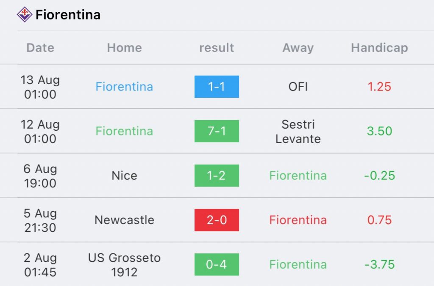Click the 13 Aug 01:00 date cell
Viewport: 434px width, 286px height.
(x=40, y=87)
